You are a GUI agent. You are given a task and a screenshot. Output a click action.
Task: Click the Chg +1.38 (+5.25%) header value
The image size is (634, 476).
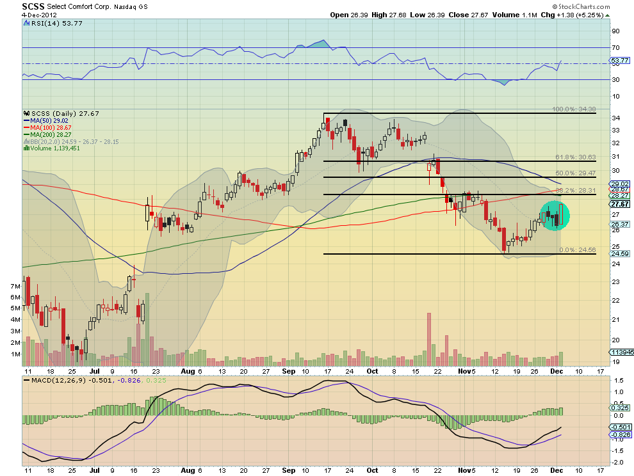[x=572, y=15]
